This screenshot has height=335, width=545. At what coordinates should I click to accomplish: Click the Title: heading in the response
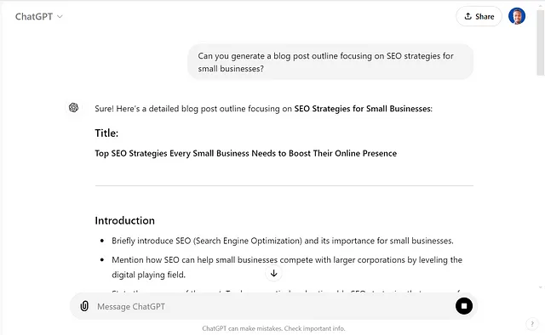(106, 133)
